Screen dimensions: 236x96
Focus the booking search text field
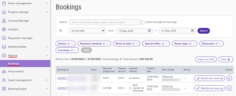point(105,22)
